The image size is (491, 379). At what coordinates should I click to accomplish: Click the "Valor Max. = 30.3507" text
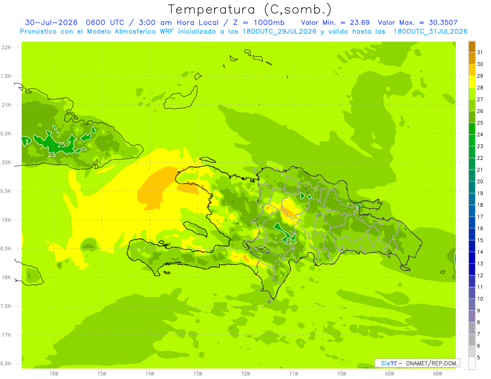418,22
